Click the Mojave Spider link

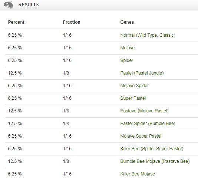(x=135, y=86)
